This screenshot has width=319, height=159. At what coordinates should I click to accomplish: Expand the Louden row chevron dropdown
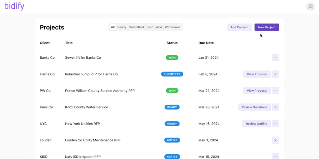[x=275, y=140]
